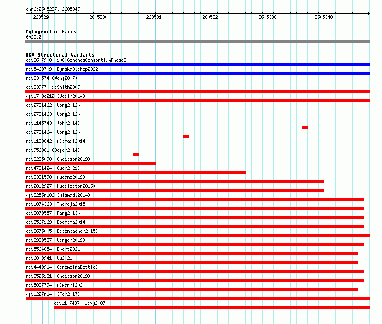
Task: Click nsv4443914 (GenomeinaBottle) label
Action: pyautogui.click(x=62, y=267)
